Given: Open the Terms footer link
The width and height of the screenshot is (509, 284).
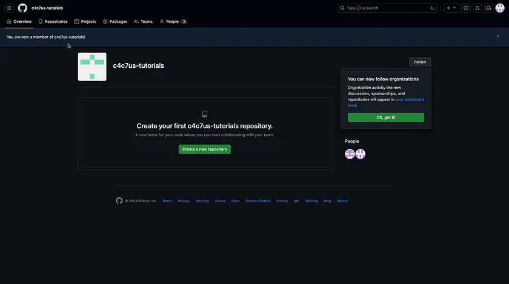Looking at the screenshot, I should (x=167, y=201).
